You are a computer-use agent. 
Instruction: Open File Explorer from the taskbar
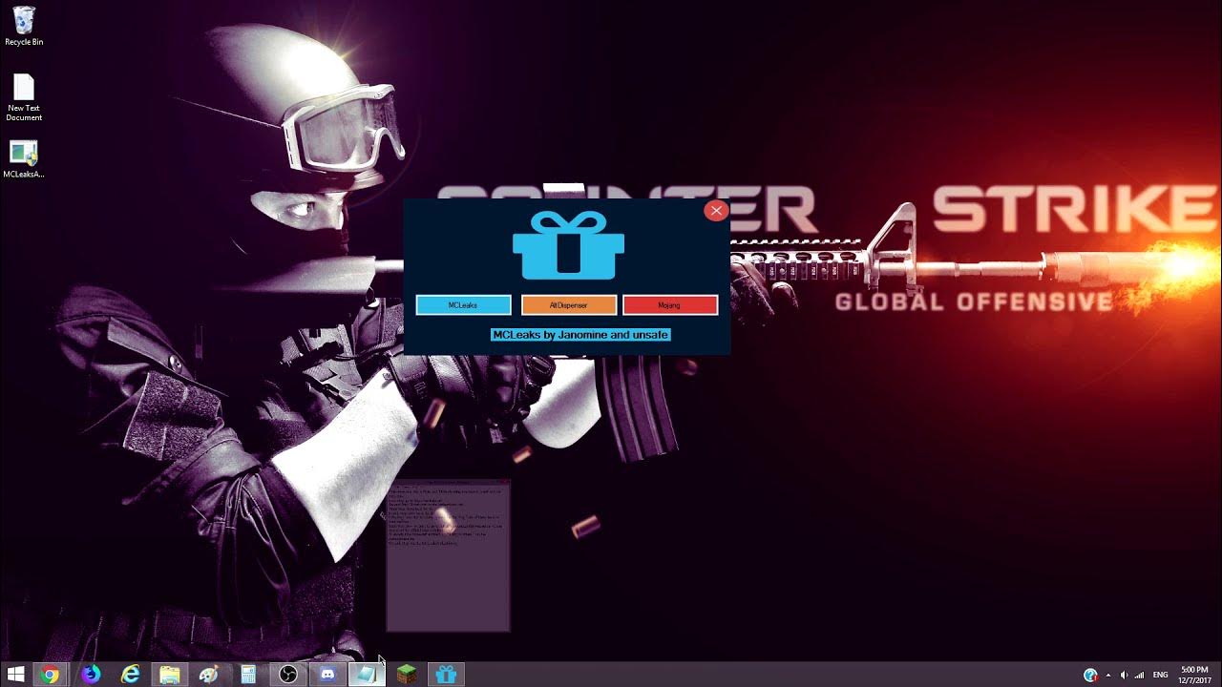[170, 675]
